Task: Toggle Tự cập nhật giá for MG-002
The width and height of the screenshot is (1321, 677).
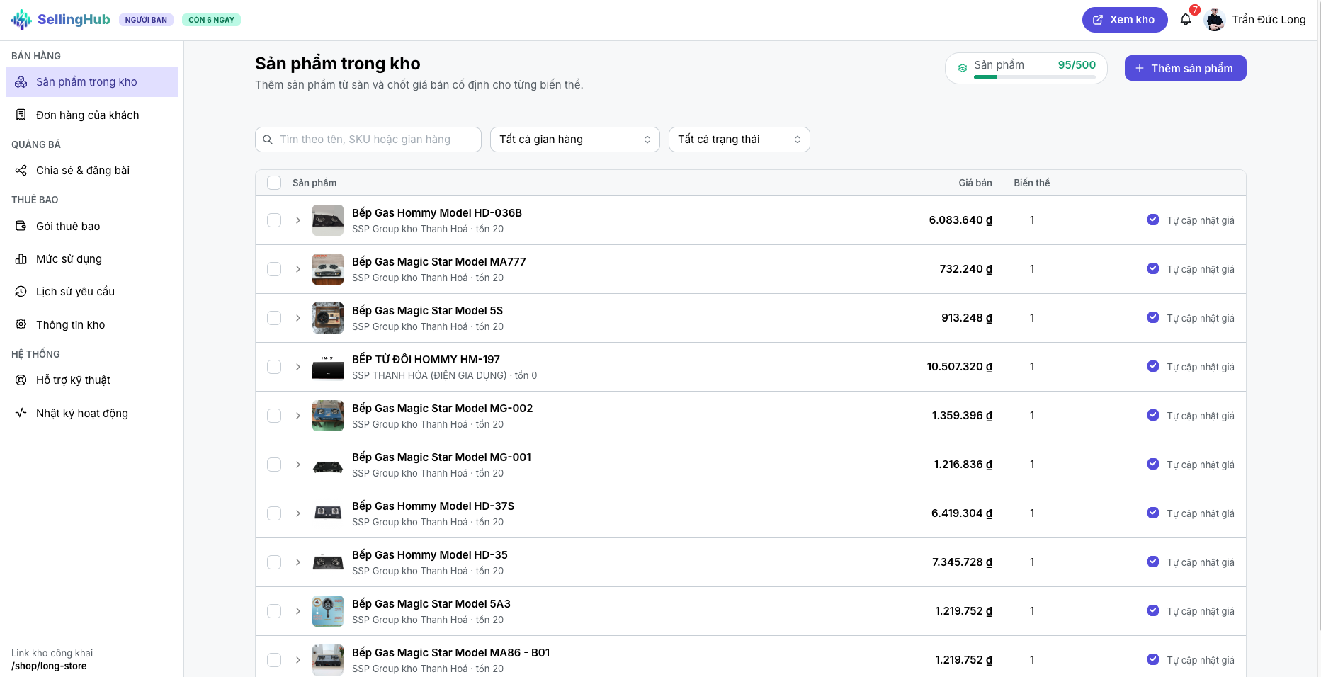Action: coord(1153,415)
